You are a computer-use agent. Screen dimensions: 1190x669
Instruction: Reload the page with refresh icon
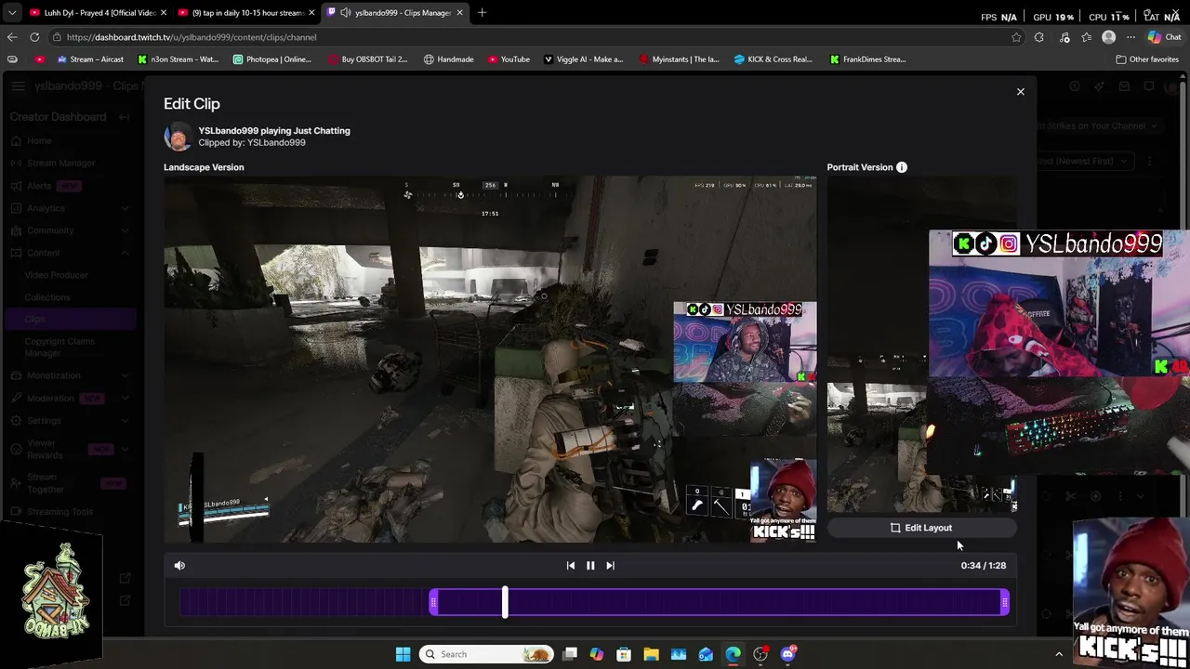[34, 37]
